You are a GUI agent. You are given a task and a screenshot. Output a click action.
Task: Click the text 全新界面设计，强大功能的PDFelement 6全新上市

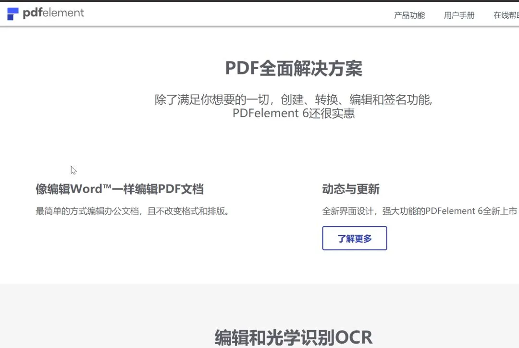[x=420, y=211]
